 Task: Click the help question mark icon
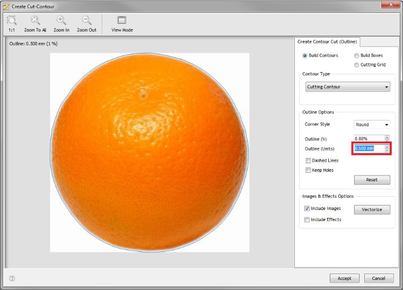pyautogui.click(x=12, y=278)
